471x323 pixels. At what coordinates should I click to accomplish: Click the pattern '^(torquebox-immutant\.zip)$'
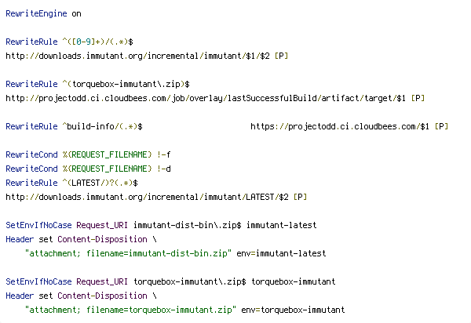point(126,84)
